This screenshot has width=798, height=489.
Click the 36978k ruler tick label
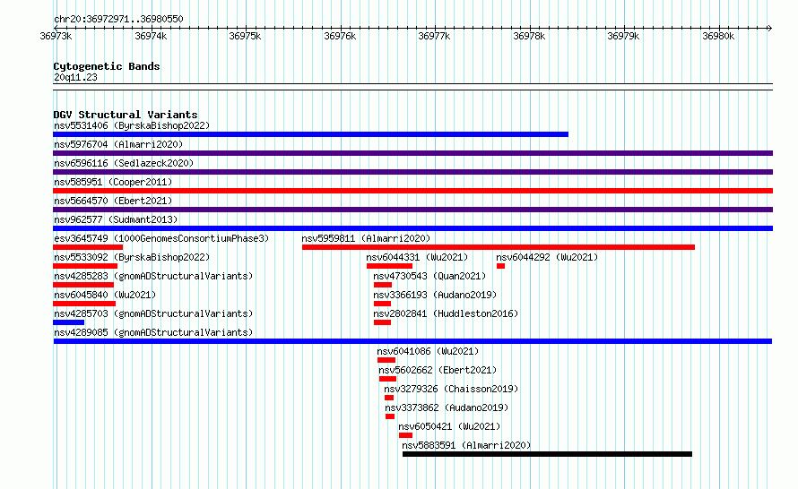(529, 36)
